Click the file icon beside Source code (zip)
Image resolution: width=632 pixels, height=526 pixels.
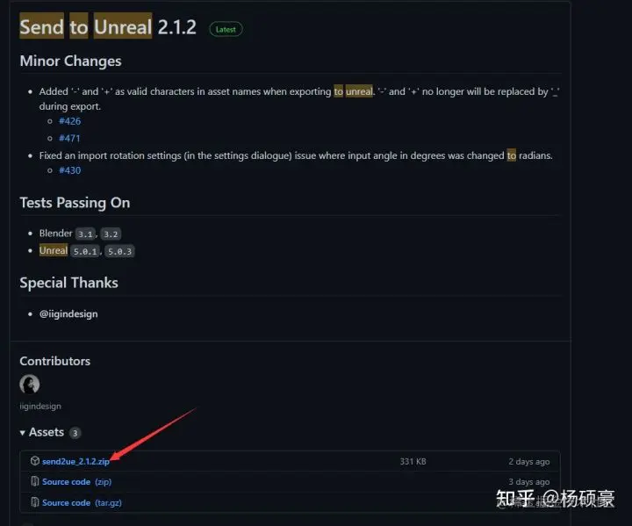[34, 481]
